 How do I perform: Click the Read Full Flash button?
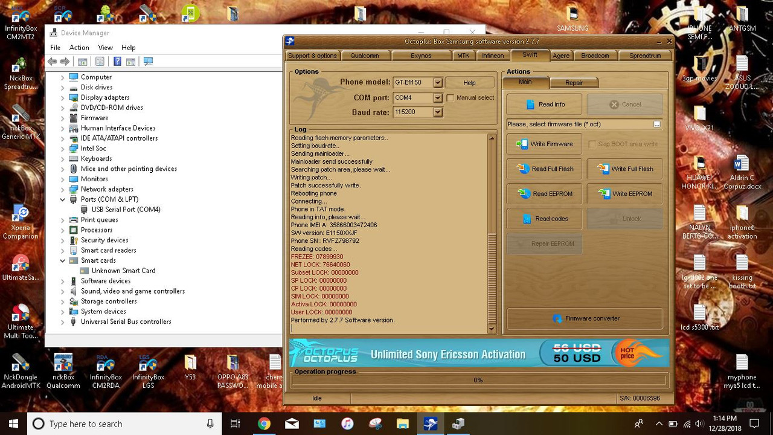[x=544, y=169]
